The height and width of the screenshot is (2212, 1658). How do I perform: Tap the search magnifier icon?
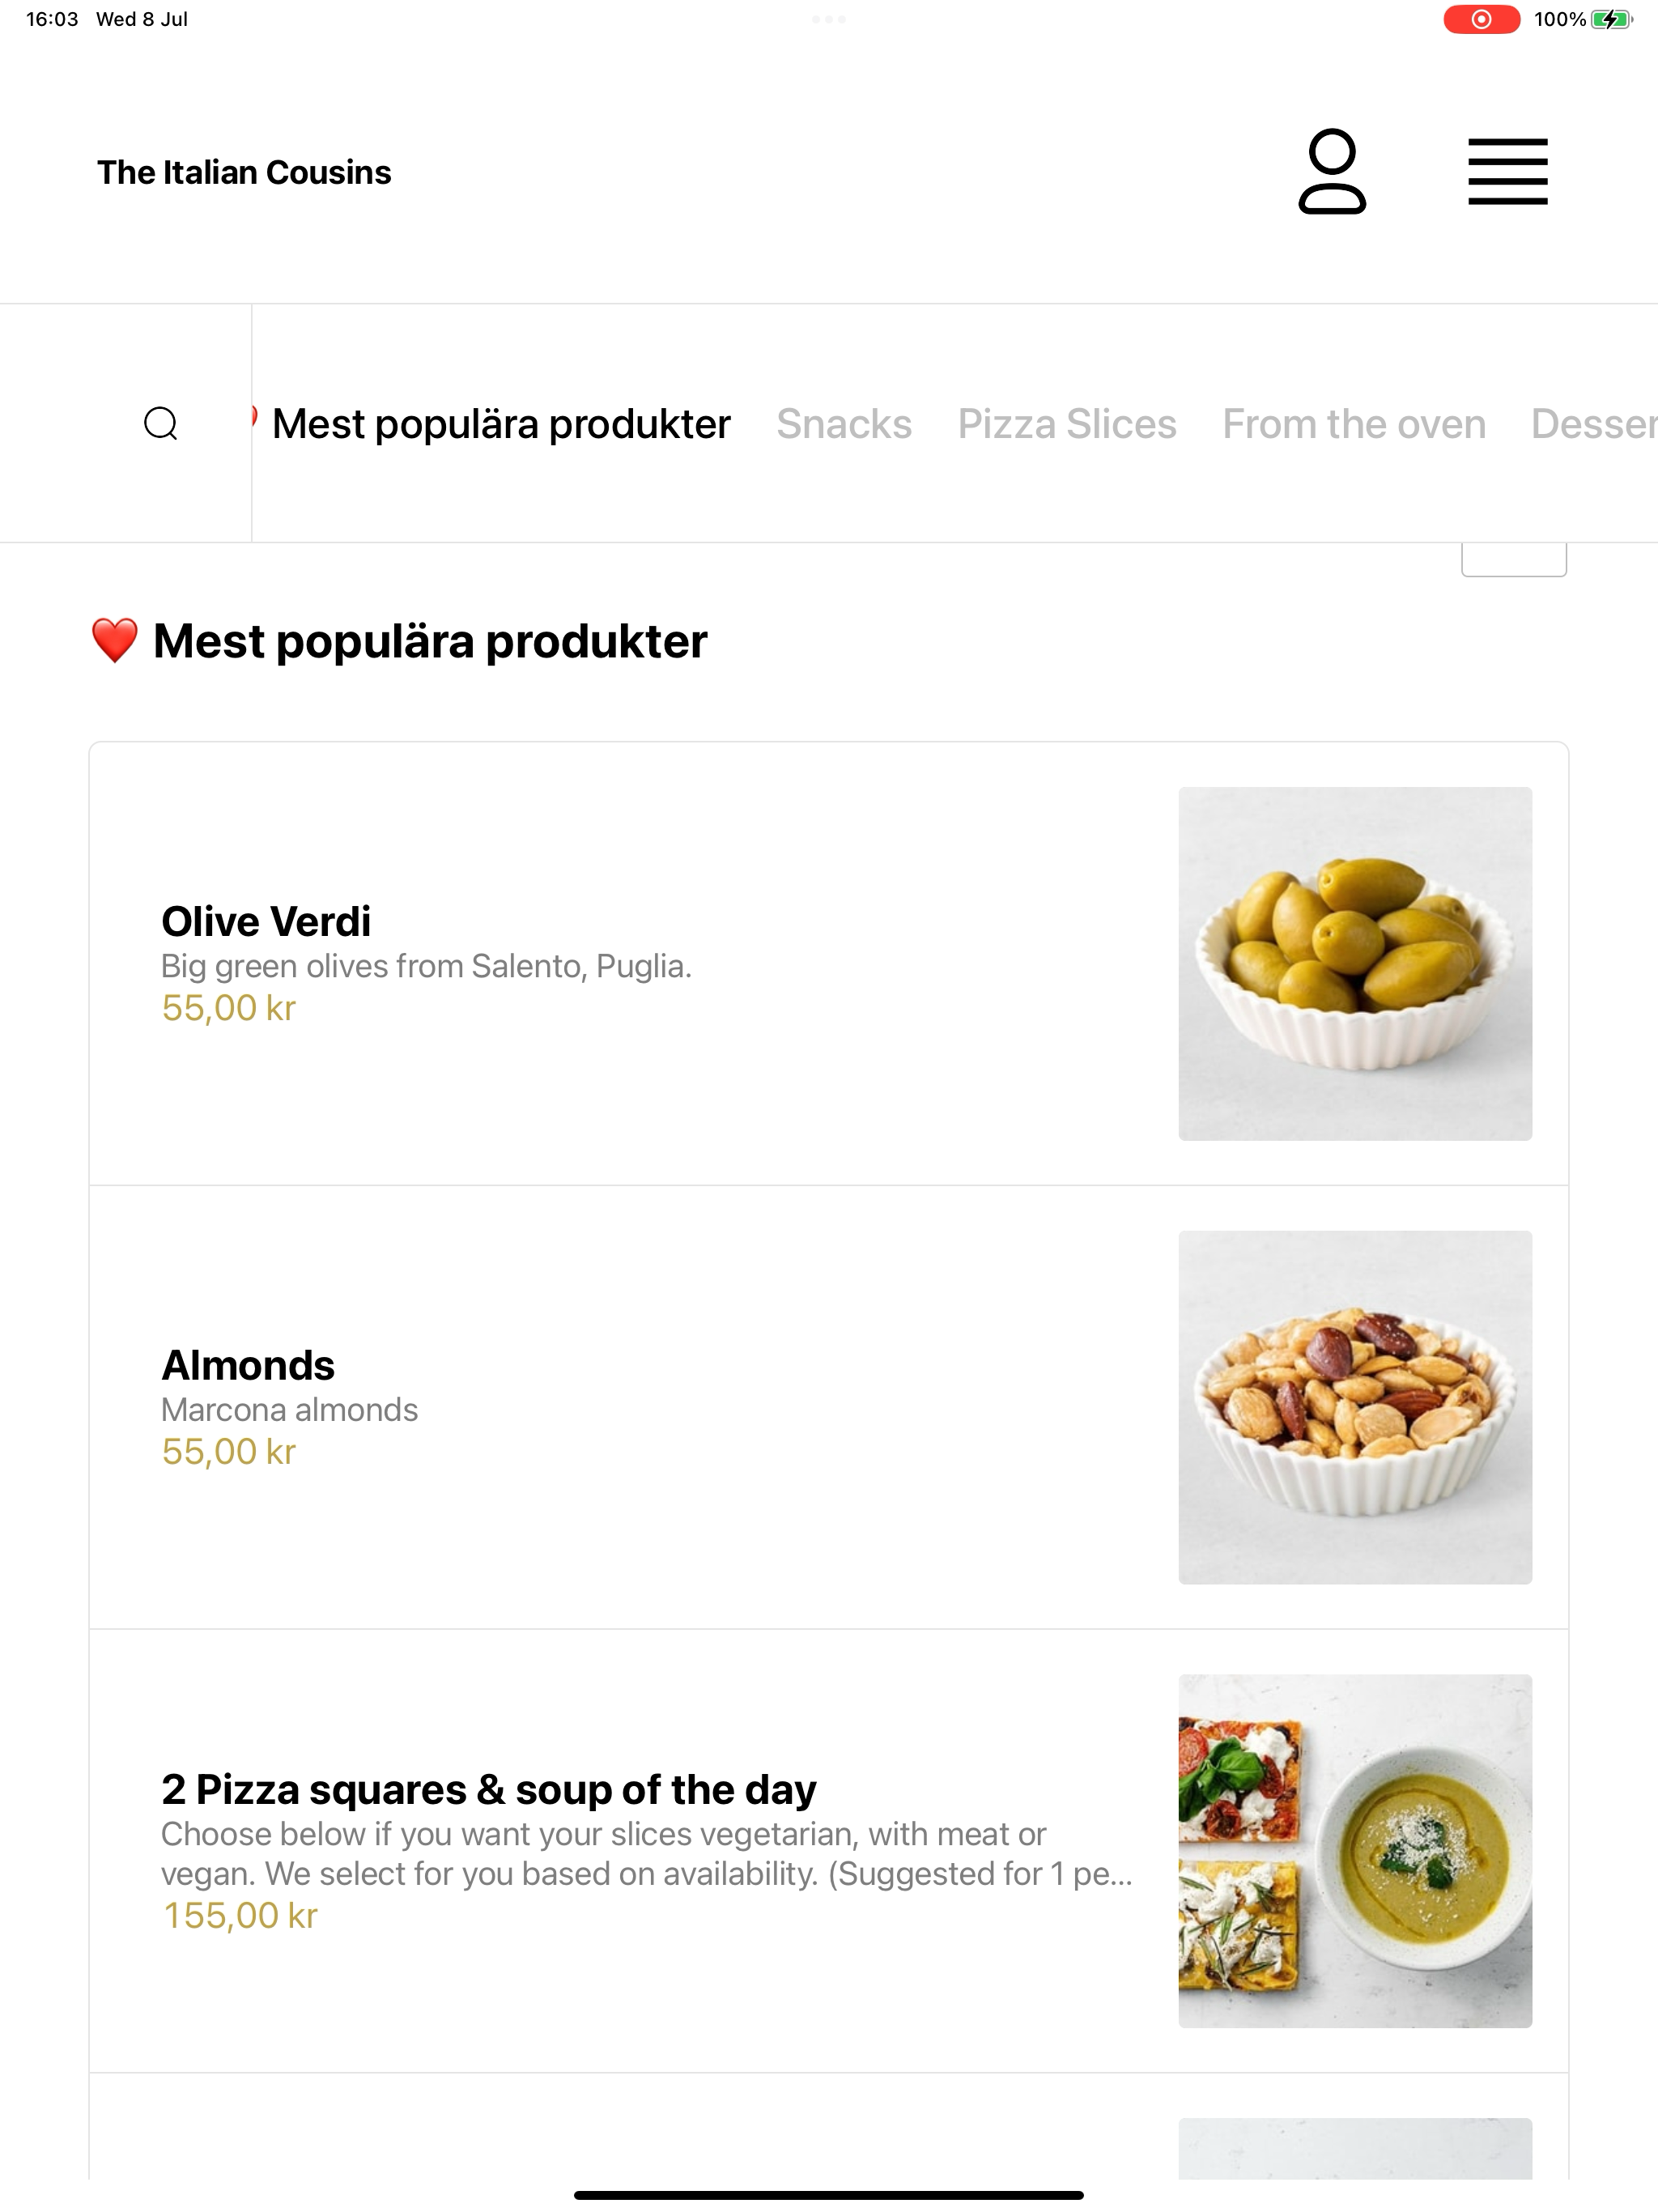[161, 424]
